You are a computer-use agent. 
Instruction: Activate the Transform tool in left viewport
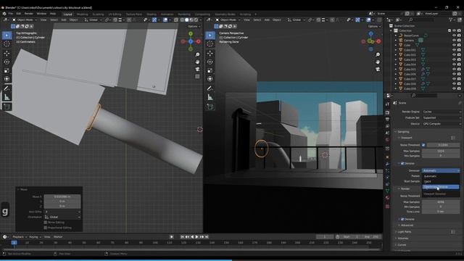click(x=7, y=79)
